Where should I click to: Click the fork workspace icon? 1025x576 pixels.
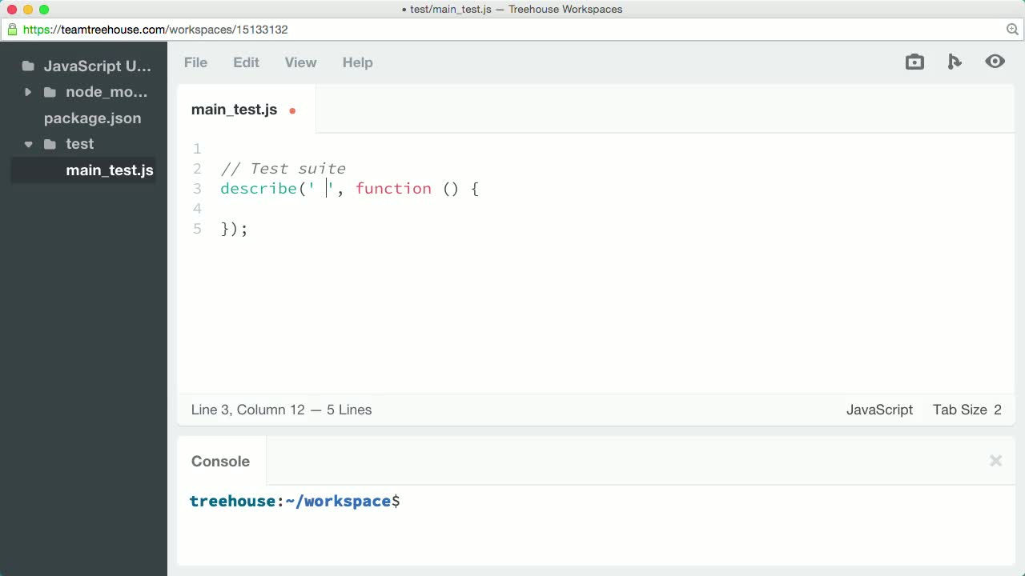point(955,61)
